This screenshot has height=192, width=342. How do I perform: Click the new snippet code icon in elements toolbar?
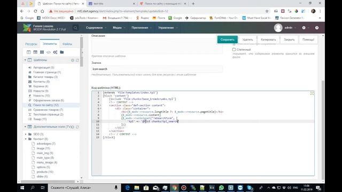[49, 52]
